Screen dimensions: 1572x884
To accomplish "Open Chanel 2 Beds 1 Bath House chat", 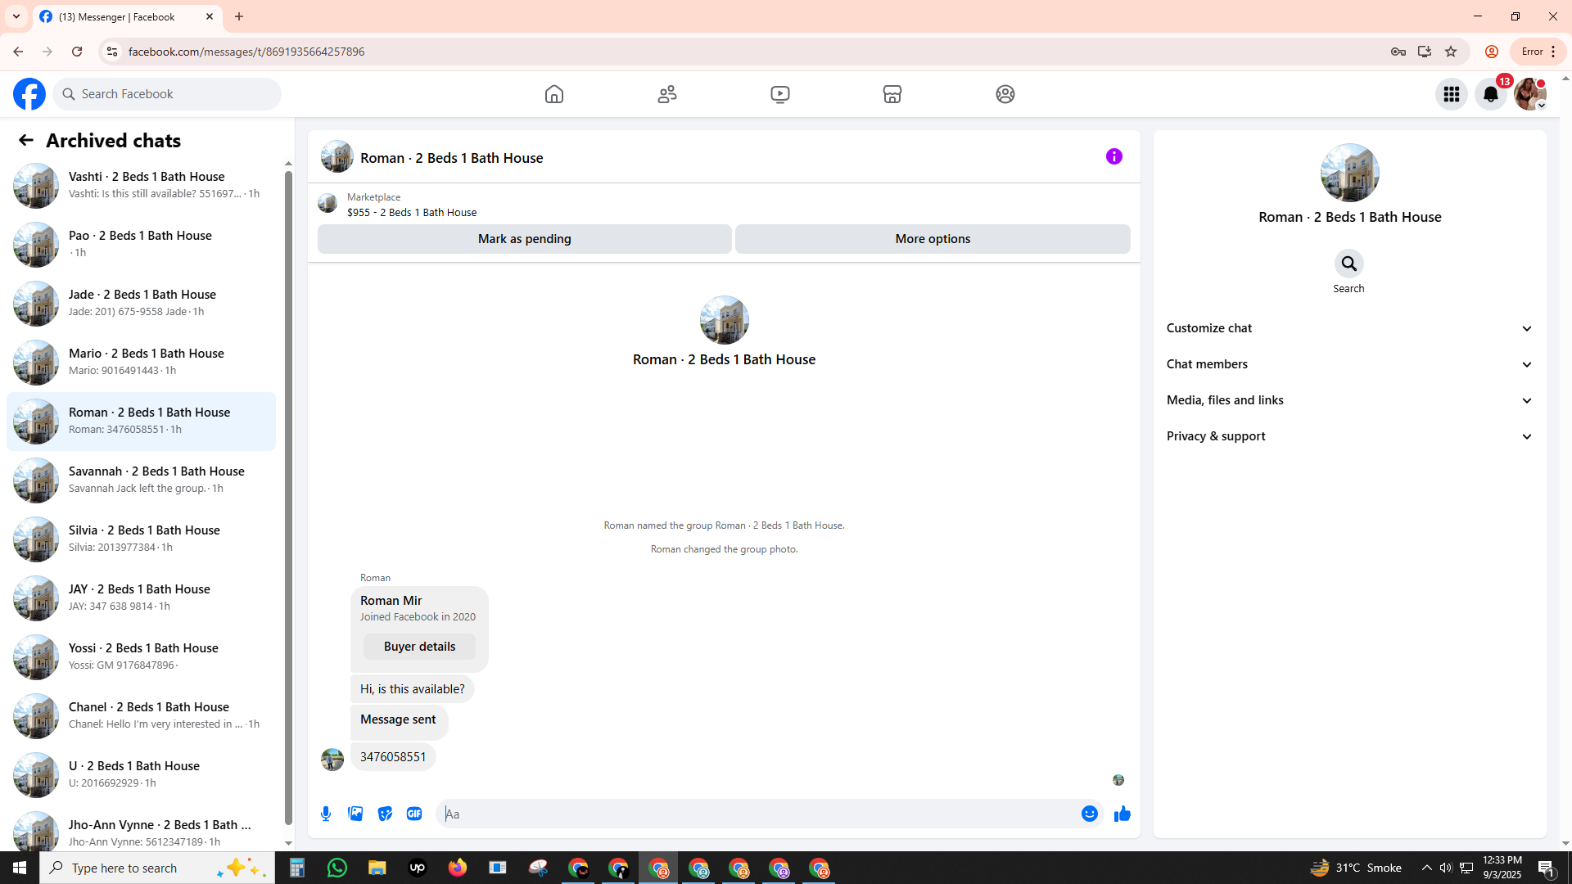I will point(141,715).
